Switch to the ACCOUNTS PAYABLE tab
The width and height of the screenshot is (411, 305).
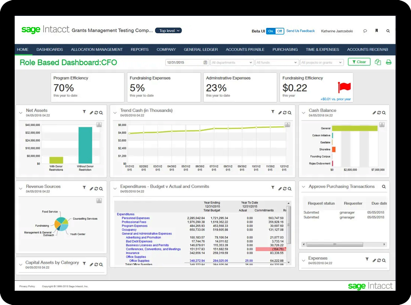click(245, 49)
